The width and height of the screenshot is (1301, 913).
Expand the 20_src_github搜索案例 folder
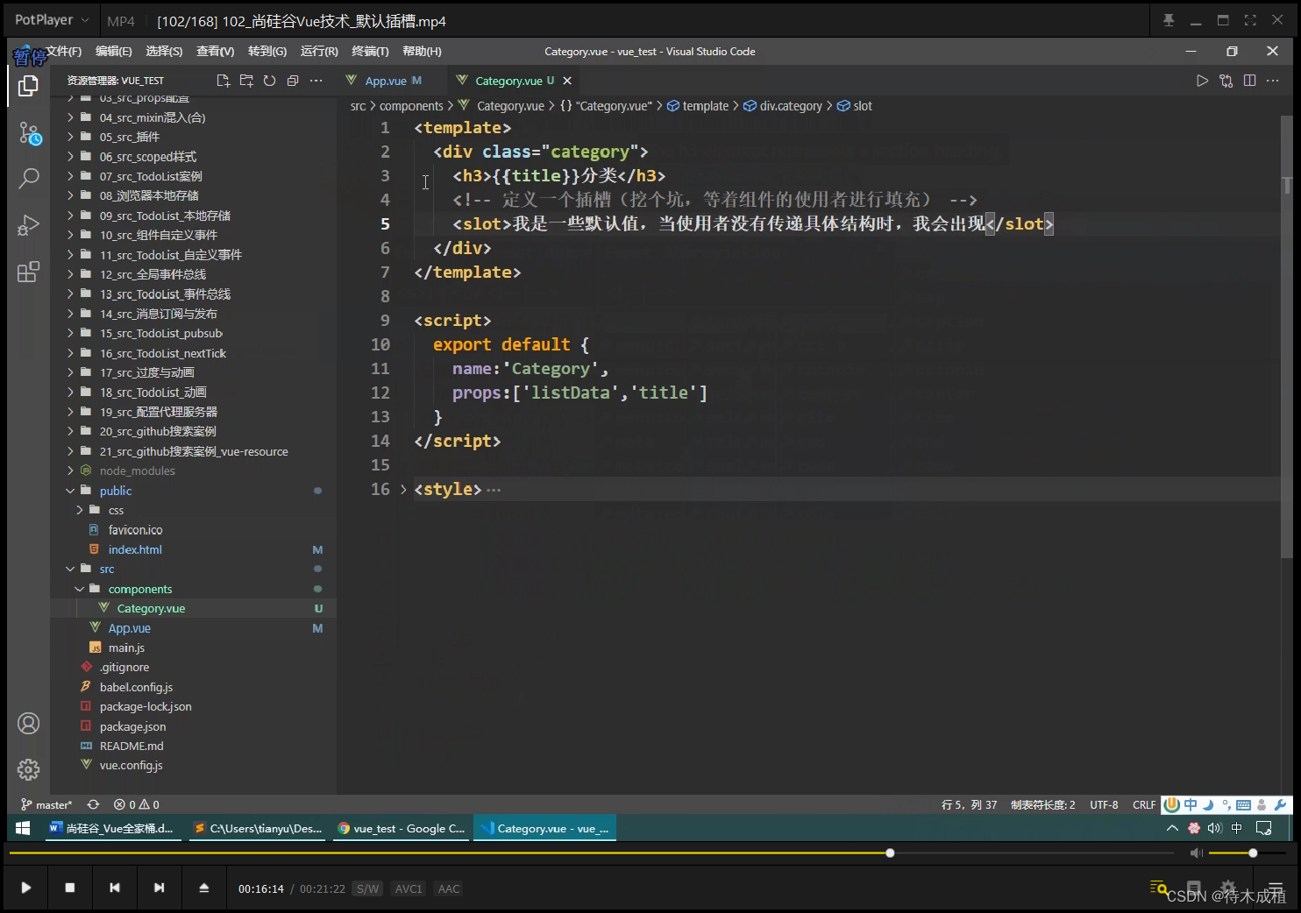point(70,431)
